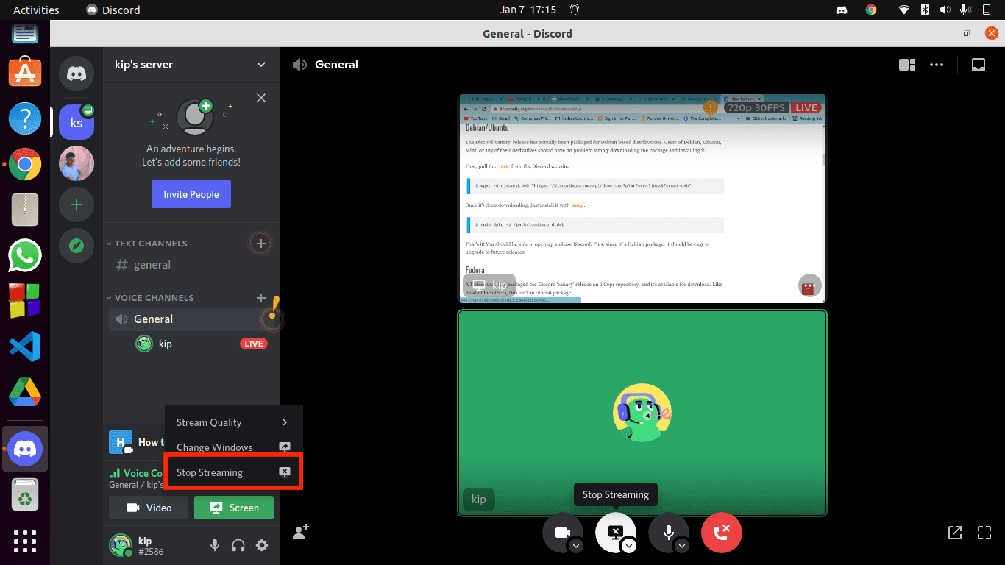Screen dimensions: 1005x565
Task: Enter full screen mode
Action: click(x=984, y=532)
